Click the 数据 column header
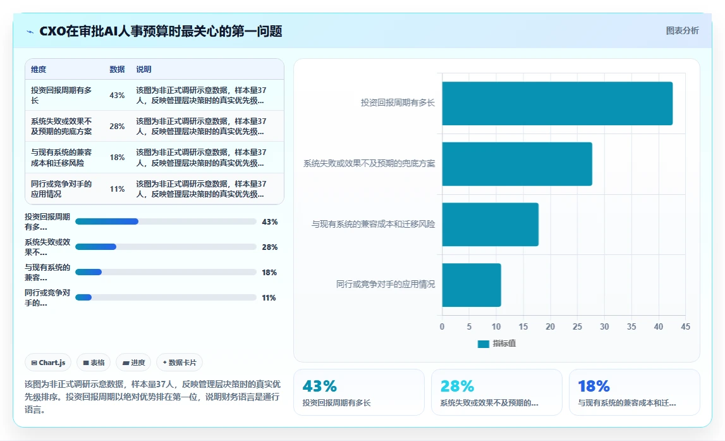This screenshot has height=441, width=725. point(117,70)
